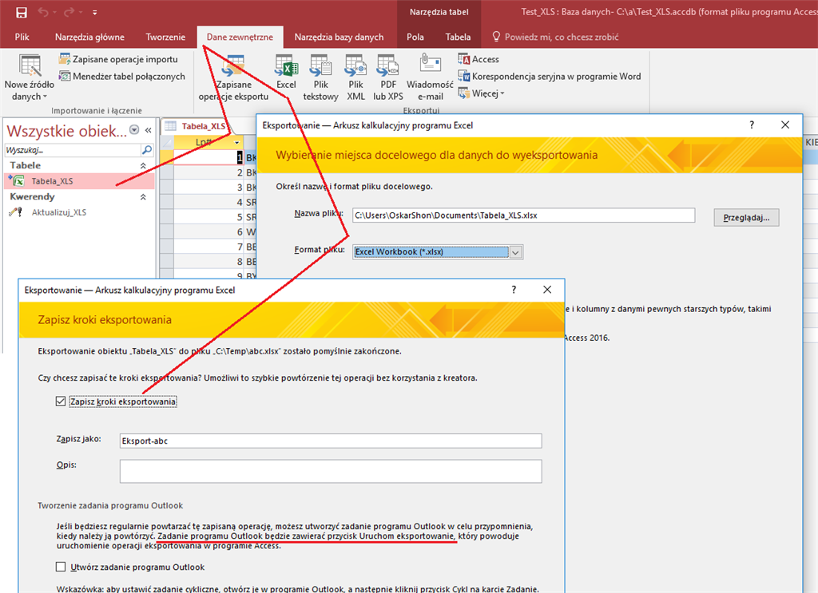
Task: Click the Plik XML export icon
Action: click(x=355, y=67)
